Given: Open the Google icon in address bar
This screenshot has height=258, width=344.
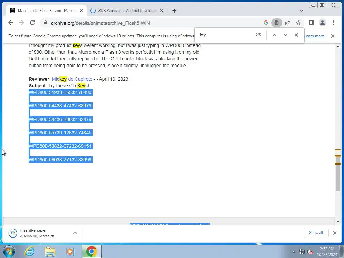Looking at the screenshot, I should (266, 23).
